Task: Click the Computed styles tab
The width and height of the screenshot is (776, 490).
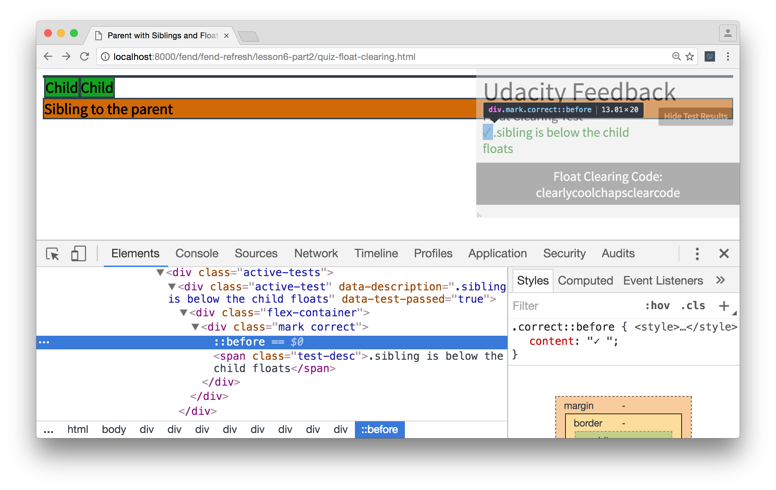Action: (584, 280)
